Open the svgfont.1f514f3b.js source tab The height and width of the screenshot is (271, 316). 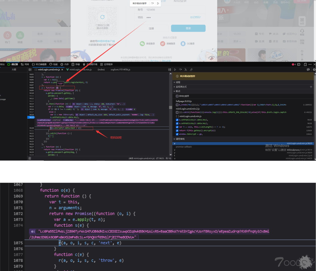(x=120, y=69)
